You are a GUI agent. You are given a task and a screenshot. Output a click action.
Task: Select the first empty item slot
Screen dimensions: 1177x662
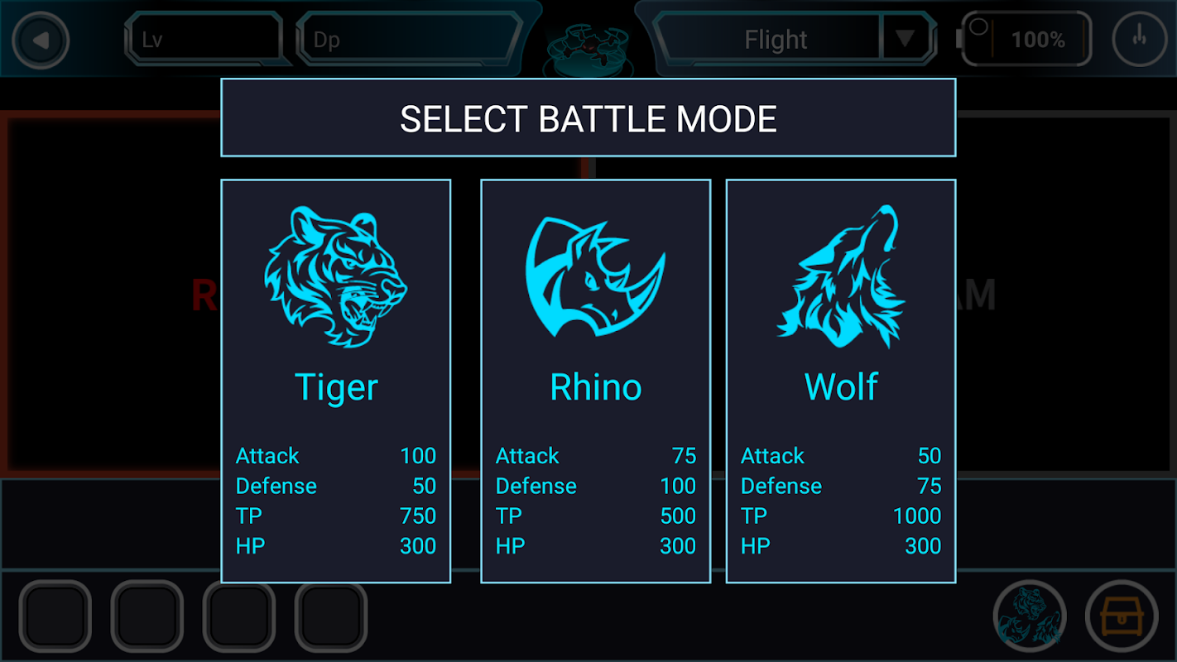(x=55, y=616)
